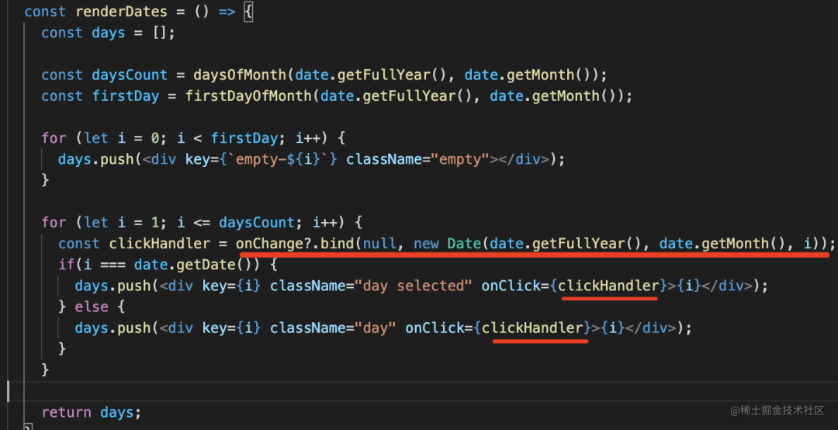
Task: Click the empty array [] assigned to days
Action: [x=160, y=33]
